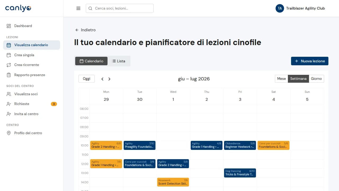Focus the Cerca soci, lezioni search field
The width and height of the screenshot is (339, 191).
point(120,8)
